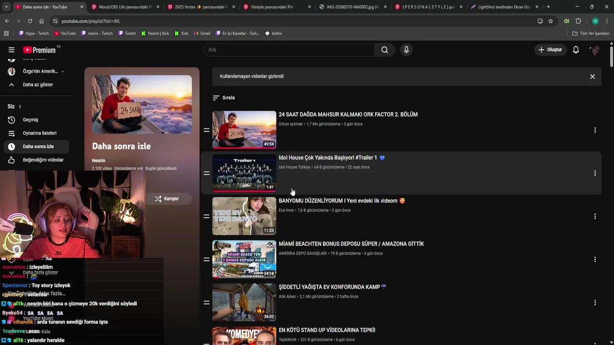Viewport: 614px width, 345px height.
Task: Play Idol House trailer thumbnail
Action: tap(244, 172)
